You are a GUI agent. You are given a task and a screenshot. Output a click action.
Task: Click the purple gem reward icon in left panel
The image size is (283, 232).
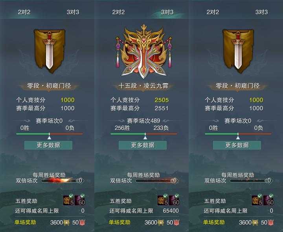[80, 200]
